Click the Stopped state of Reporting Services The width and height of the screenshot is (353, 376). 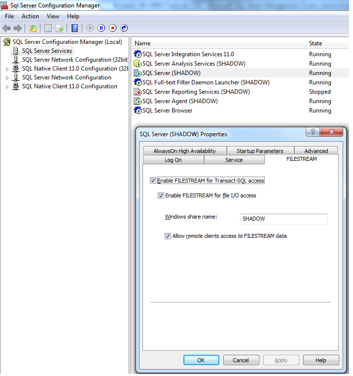point(319,92)
